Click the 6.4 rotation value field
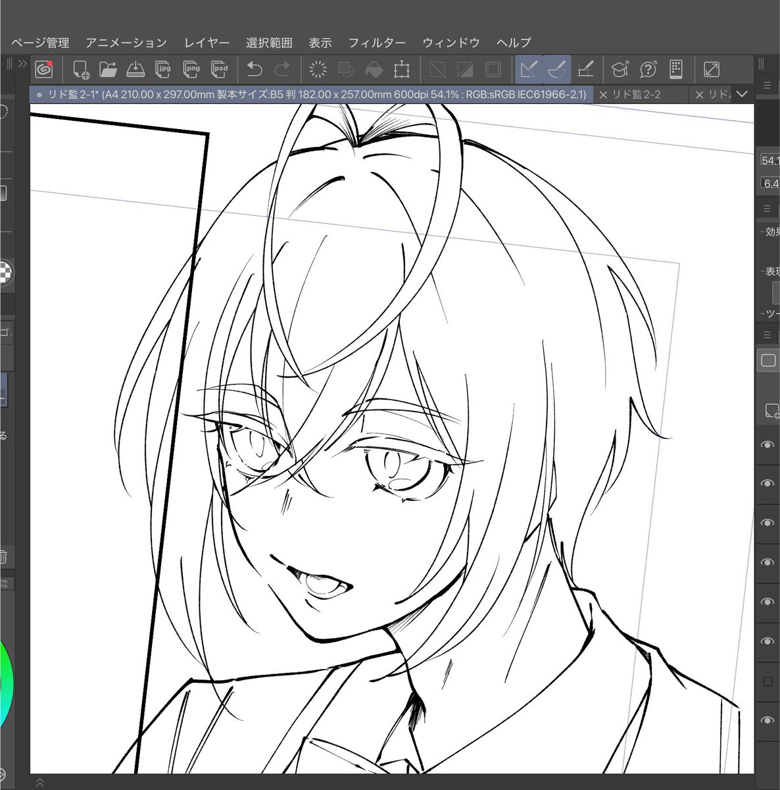The width and height of the screenshot is (780, 790). [770, 183]
